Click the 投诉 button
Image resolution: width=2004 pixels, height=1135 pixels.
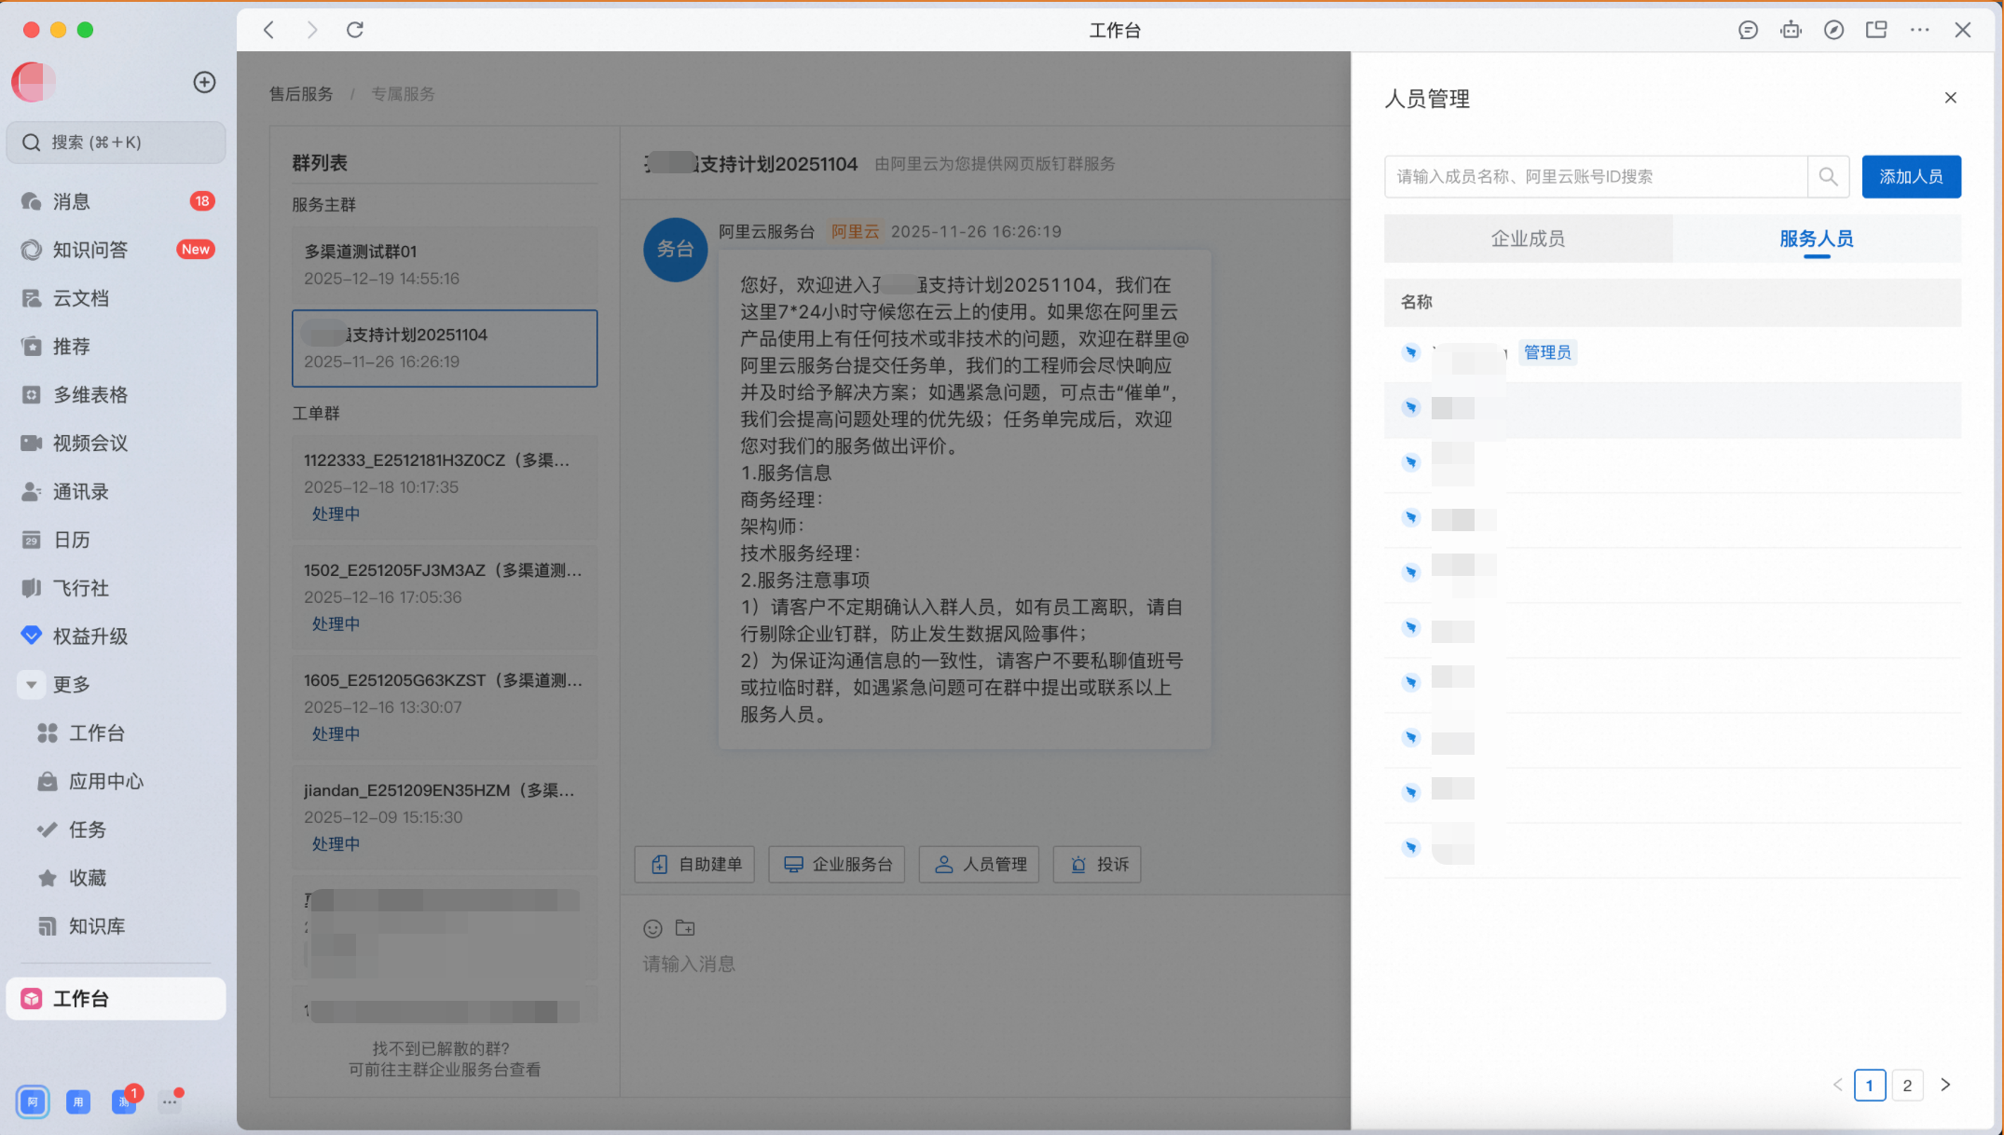[1097, 864]
